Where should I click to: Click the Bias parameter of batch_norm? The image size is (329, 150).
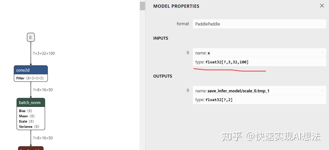coord(26,111)
